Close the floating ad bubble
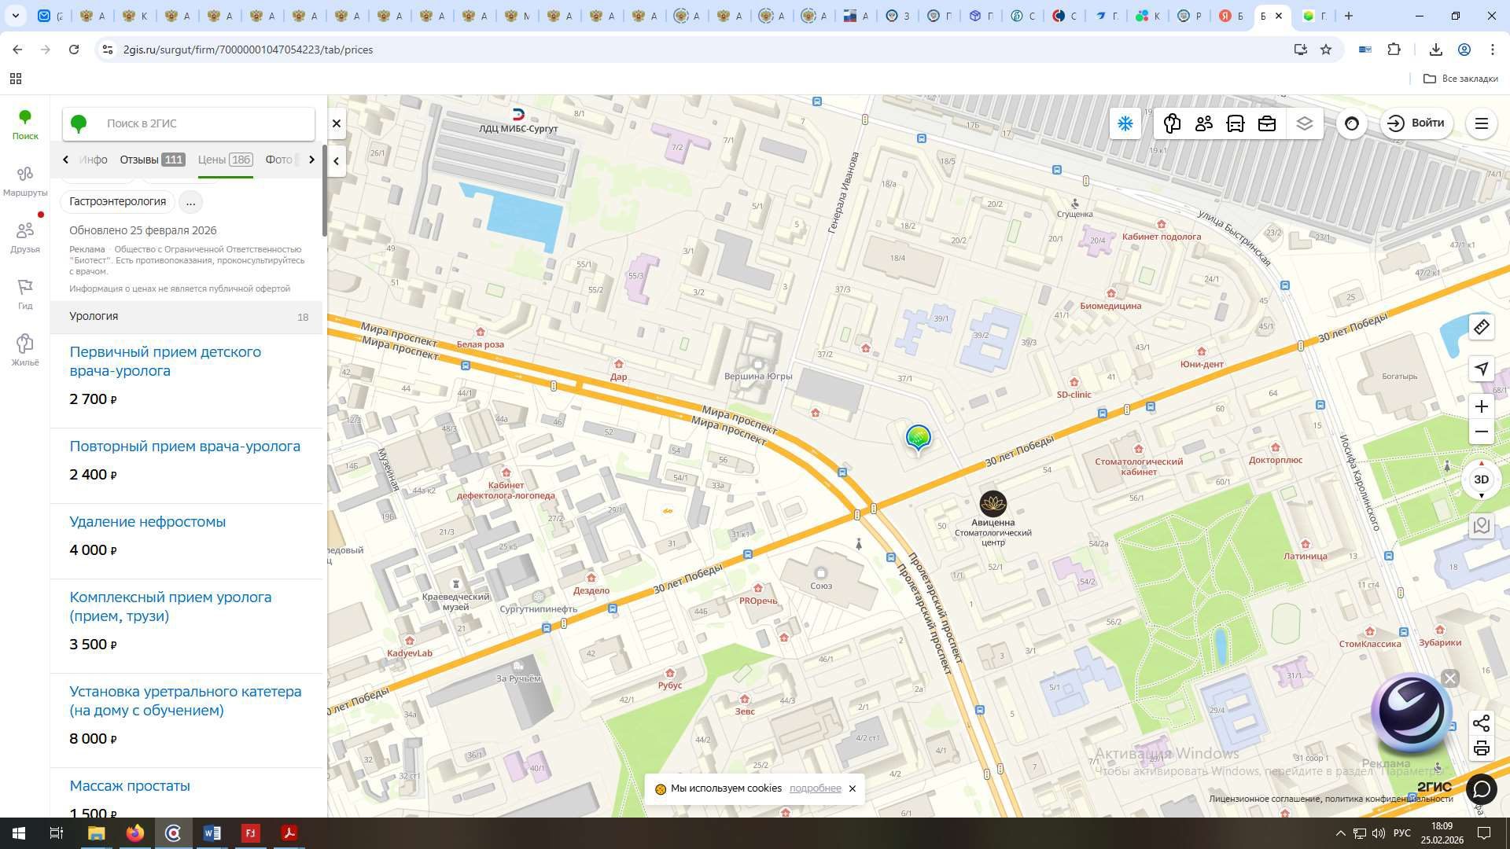Image resolution: width=1510 pixels, height=849 pixels. (1450, 678)
